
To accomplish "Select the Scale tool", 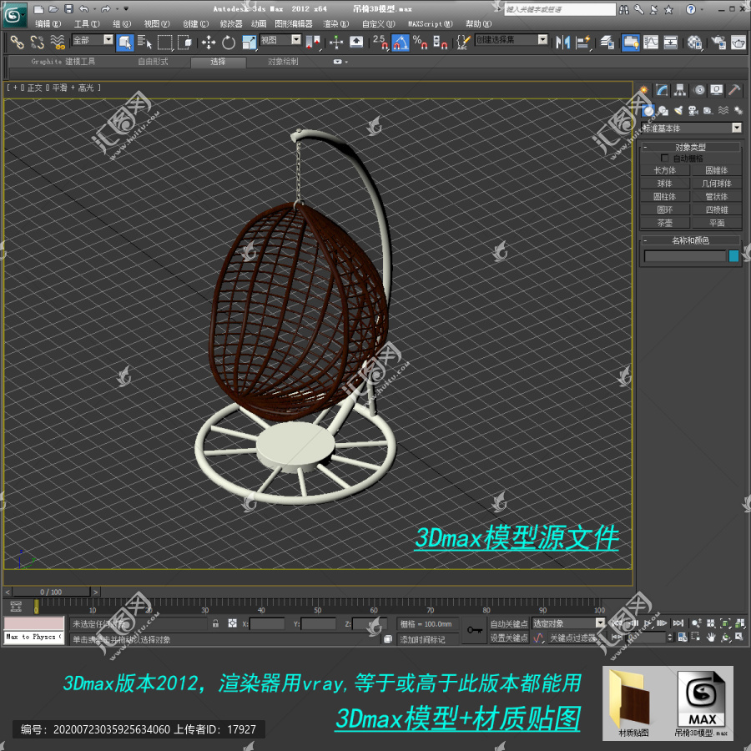I will [249, 43].
